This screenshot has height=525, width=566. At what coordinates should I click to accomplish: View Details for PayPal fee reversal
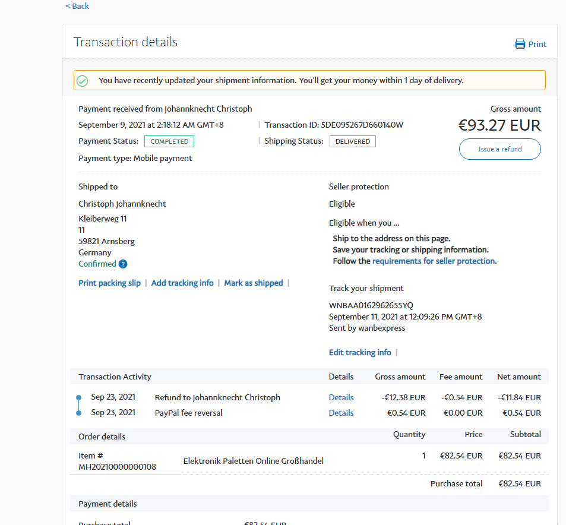tap(341, 413)
